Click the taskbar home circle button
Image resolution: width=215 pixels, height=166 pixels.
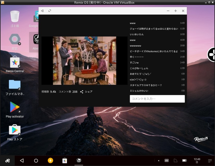(36, 161)
